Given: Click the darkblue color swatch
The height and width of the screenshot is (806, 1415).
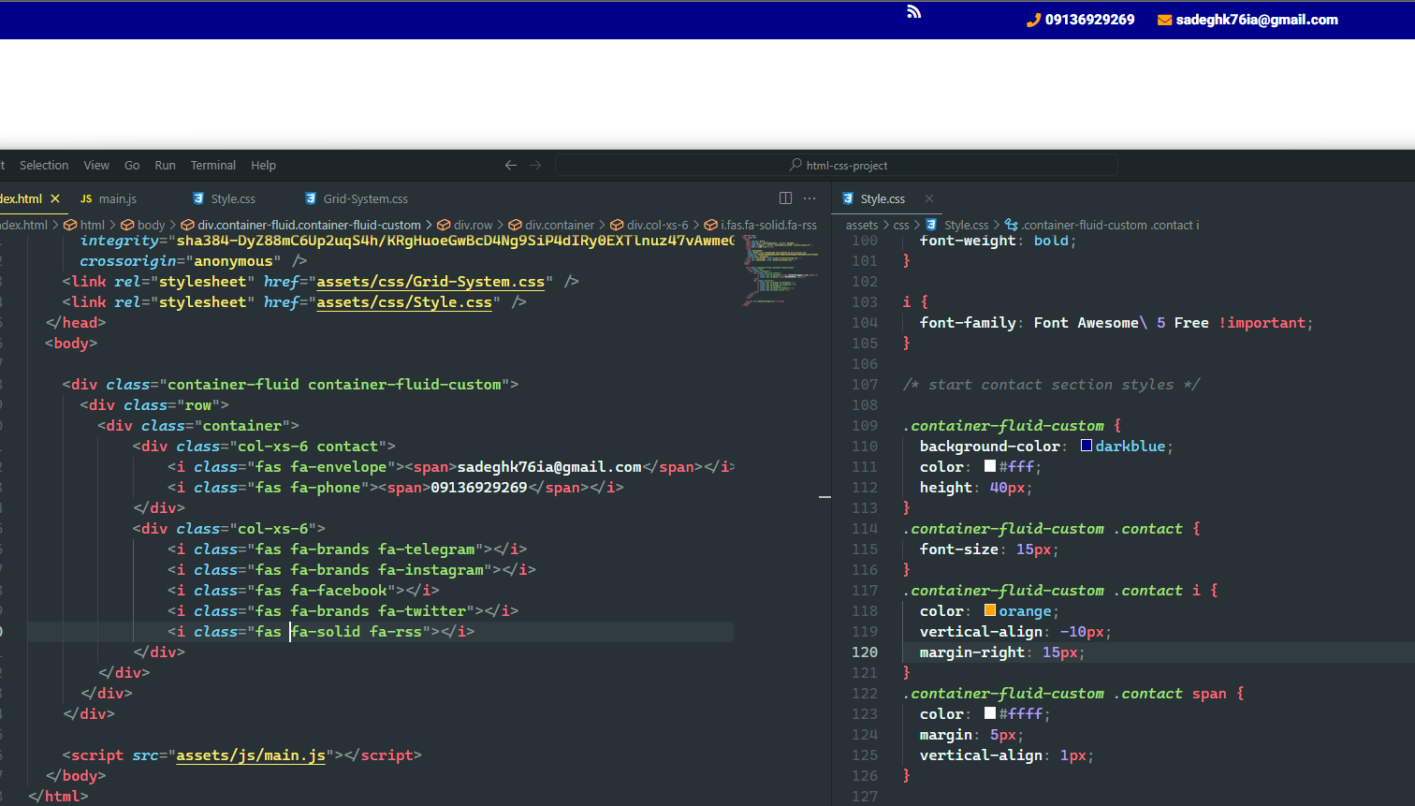Looking at the screenshot, I should pyautogui.click(x=1087, y=446).
